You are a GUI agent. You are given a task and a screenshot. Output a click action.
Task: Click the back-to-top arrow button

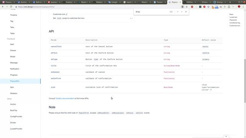(226, 136)
